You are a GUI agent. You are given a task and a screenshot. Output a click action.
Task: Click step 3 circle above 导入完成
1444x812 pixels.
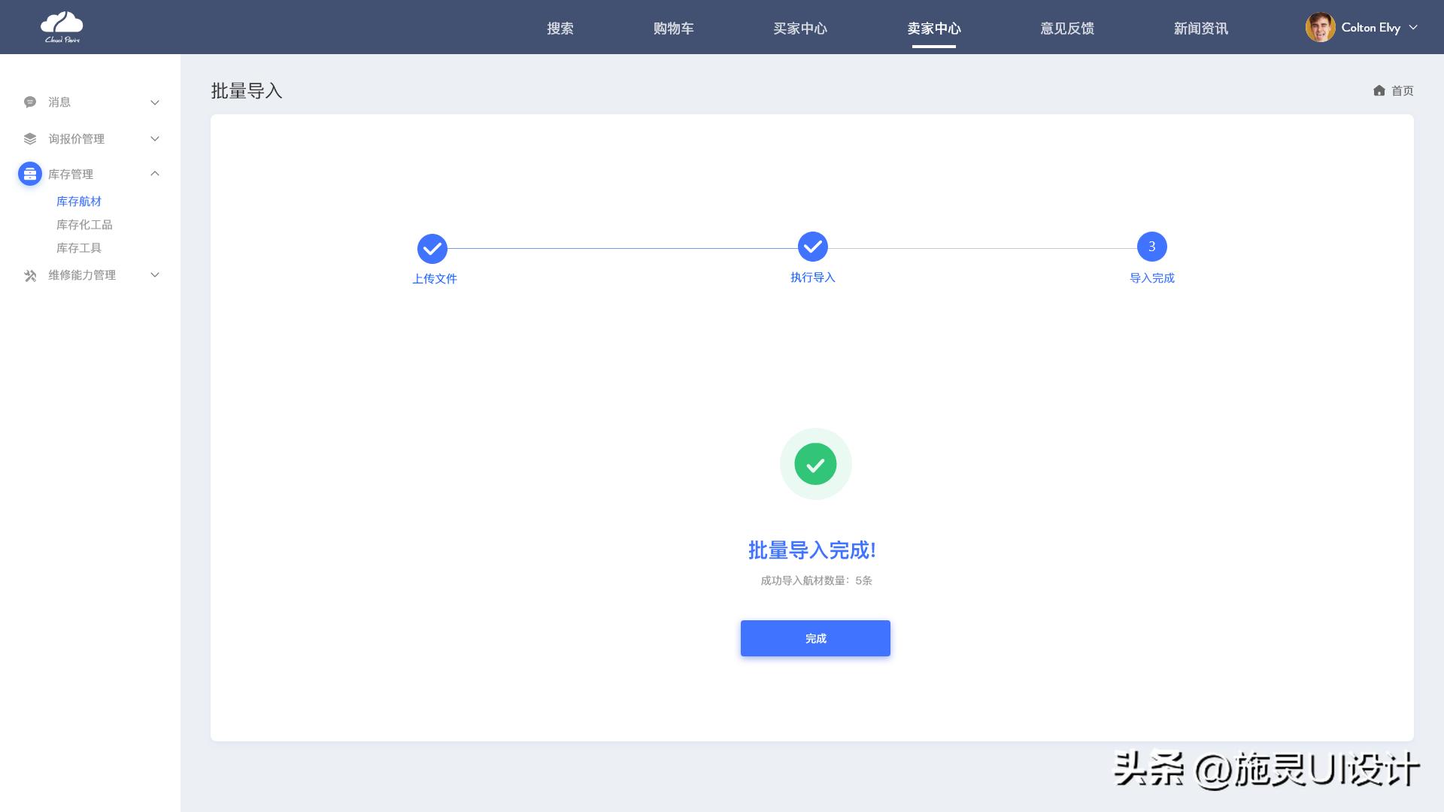1151,246
